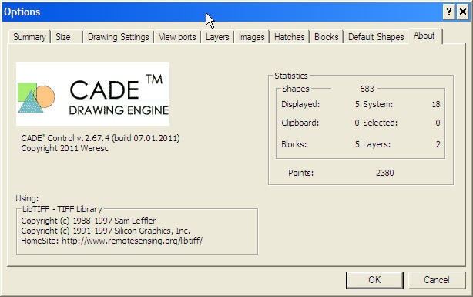This screenshot has height=297, width=473.
Task: Click the Copyright 2011 Weresc text
Action: coord(65,148)
